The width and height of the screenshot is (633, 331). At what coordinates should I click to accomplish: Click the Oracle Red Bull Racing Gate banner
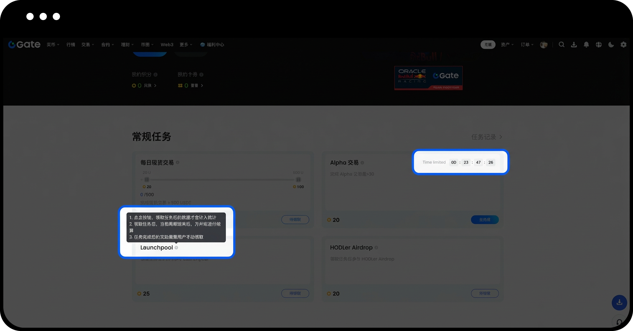[428, 78]
